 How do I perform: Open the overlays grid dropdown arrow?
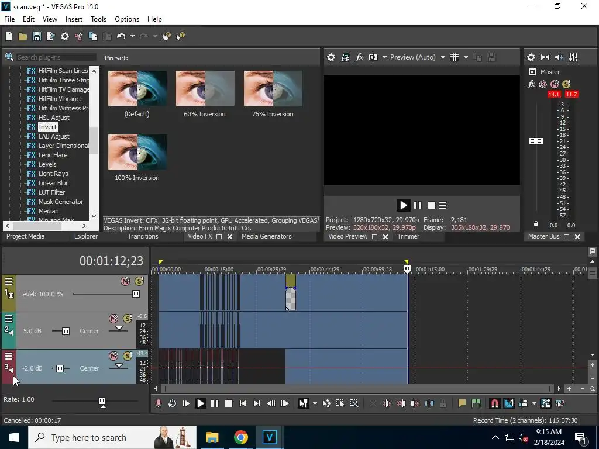466,57
